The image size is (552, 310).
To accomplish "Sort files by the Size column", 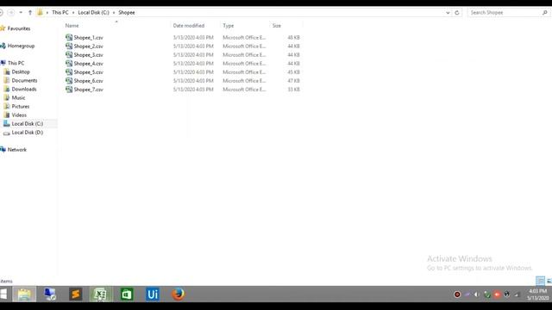I will [x=277, y=26].
